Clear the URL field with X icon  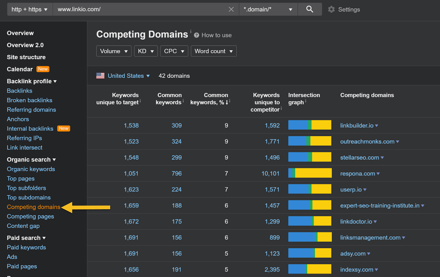(x=231, y=9)
